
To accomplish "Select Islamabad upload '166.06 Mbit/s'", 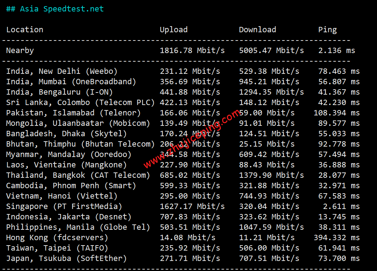I will pos(190,113).
